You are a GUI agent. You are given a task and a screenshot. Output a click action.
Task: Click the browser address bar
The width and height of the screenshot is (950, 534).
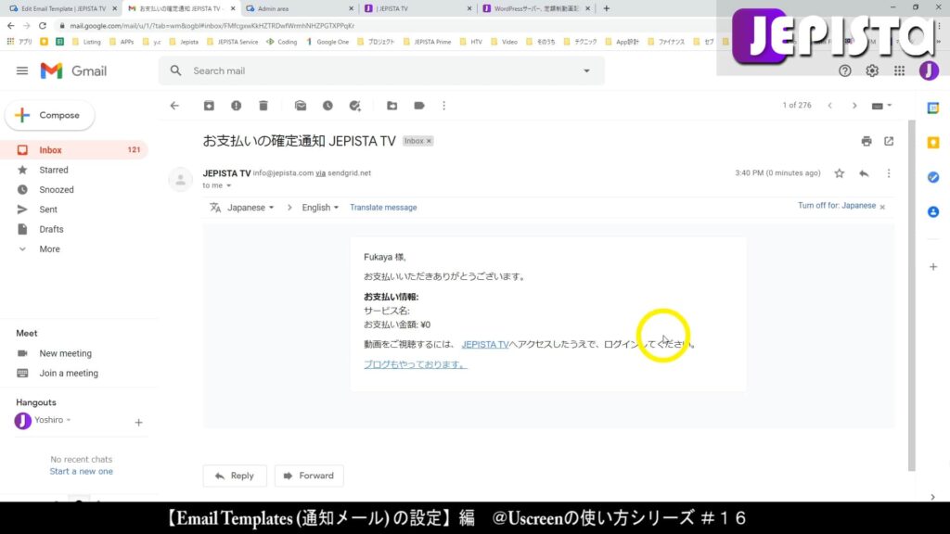[388, 26]
